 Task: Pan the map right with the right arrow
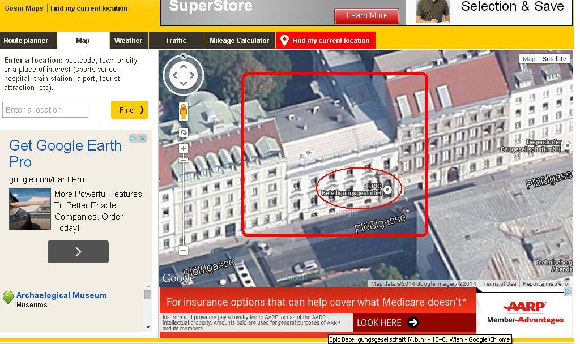coord(192,75)
